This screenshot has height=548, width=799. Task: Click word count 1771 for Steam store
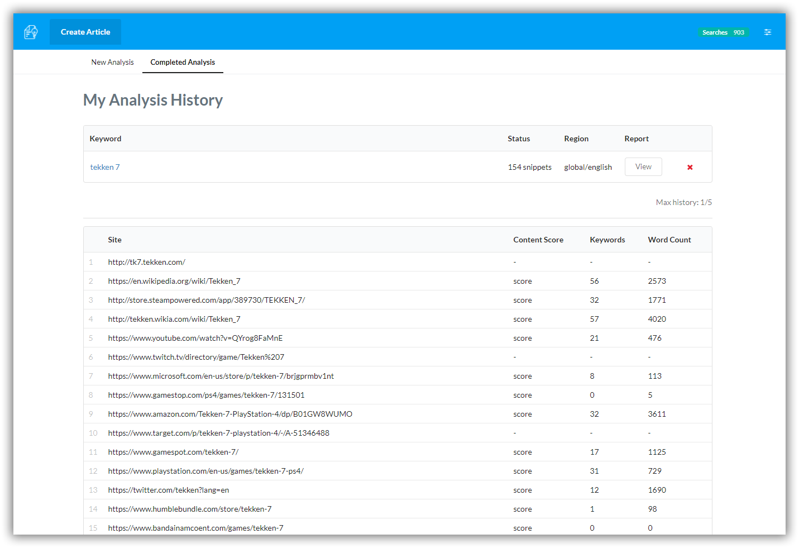(x=657, y=300)
